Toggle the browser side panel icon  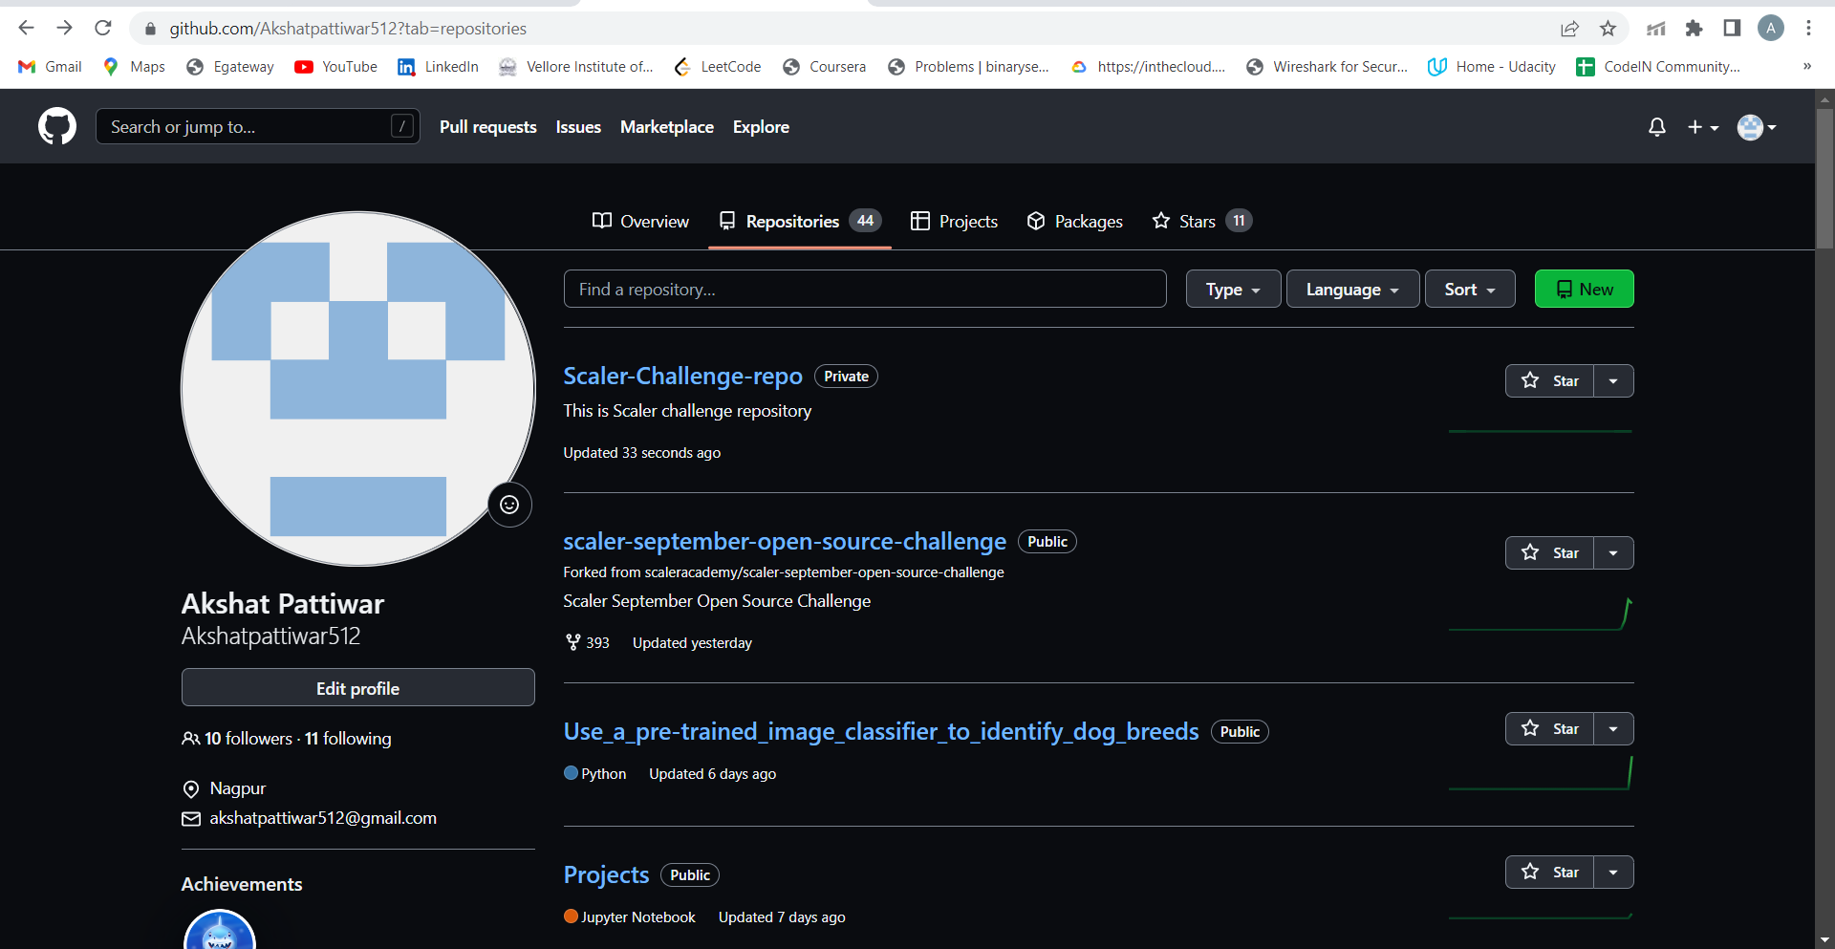click(x=1732, y=29)
